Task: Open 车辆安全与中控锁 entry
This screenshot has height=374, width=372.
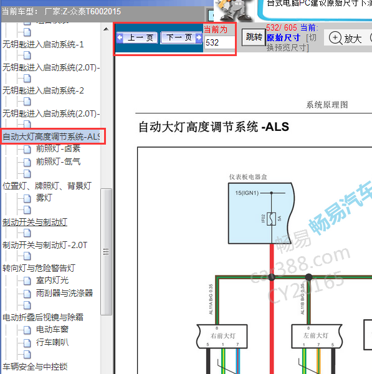Action: pyautogui.click(x=35, y=367)
